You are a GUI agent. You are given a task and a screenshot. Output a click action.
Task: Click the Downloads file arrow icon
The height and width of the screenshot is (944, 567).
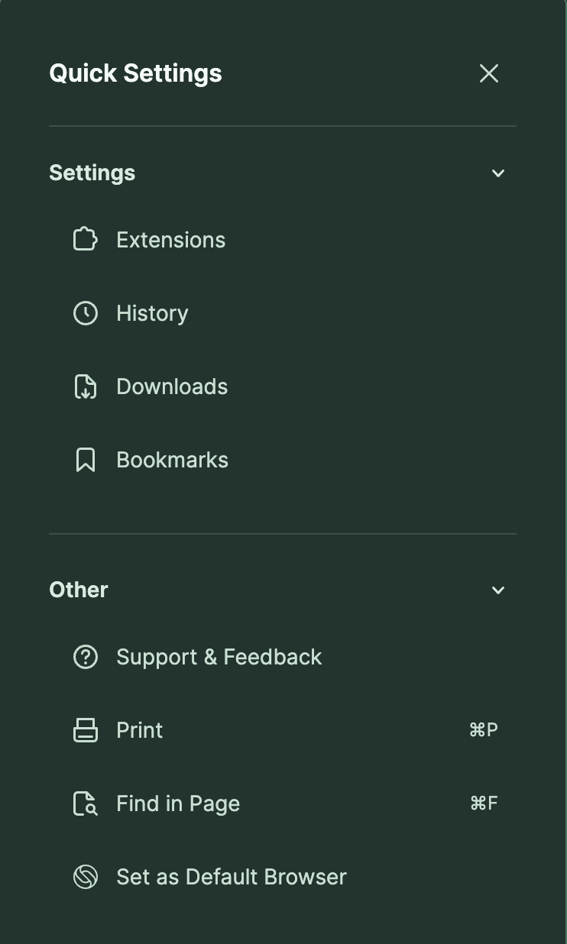pos(85,386)
